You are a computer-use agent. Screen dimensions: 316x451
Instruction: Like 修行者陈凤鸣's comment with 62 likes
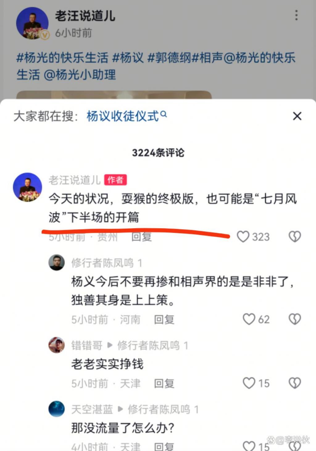pos(249,319)
